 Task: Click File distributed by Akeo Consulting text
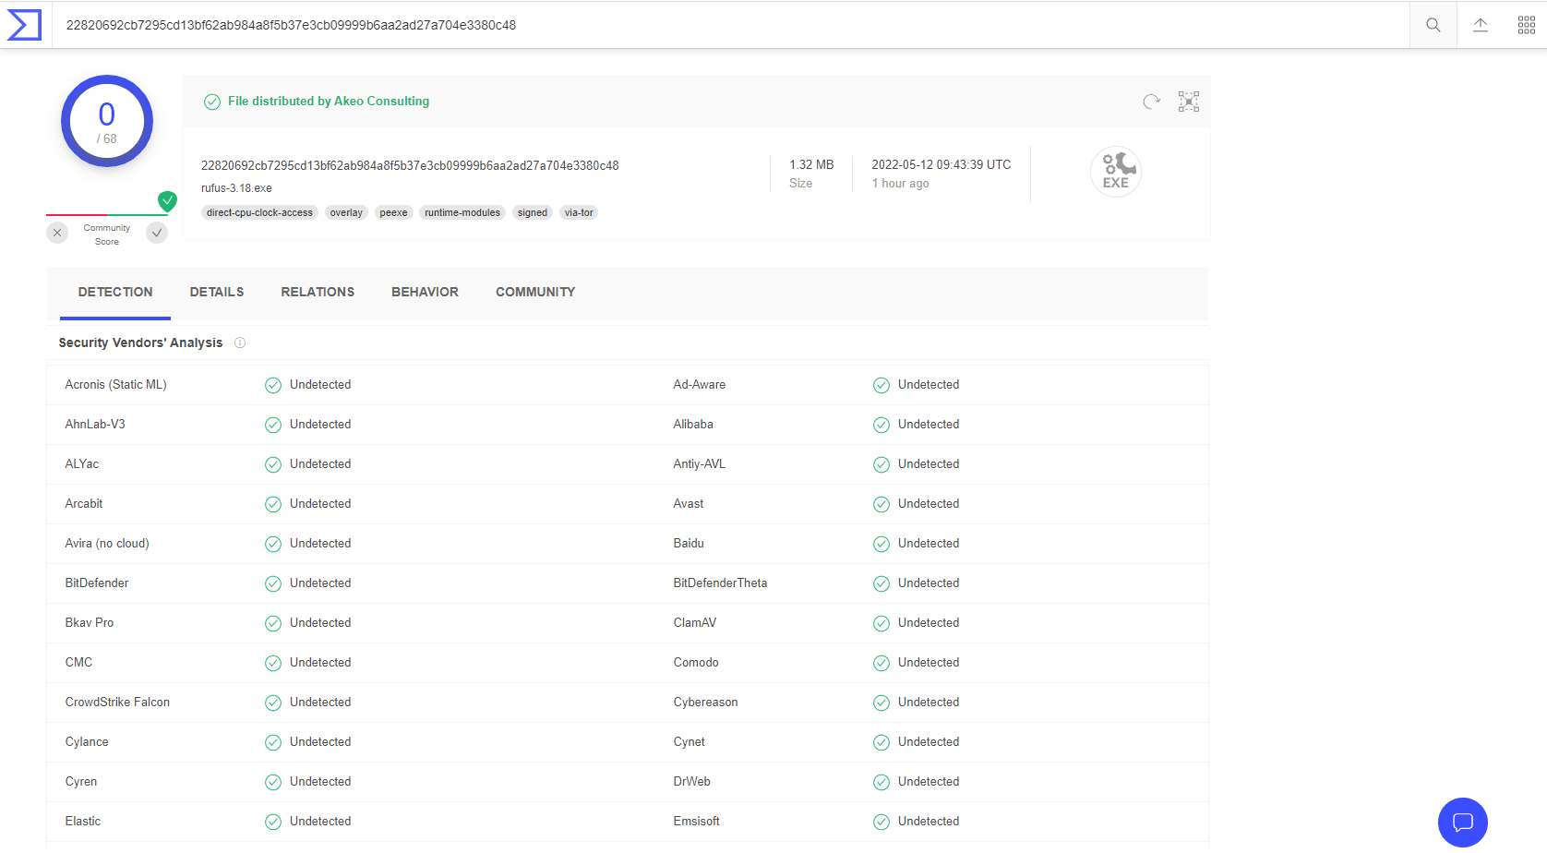tap(329, 102)
